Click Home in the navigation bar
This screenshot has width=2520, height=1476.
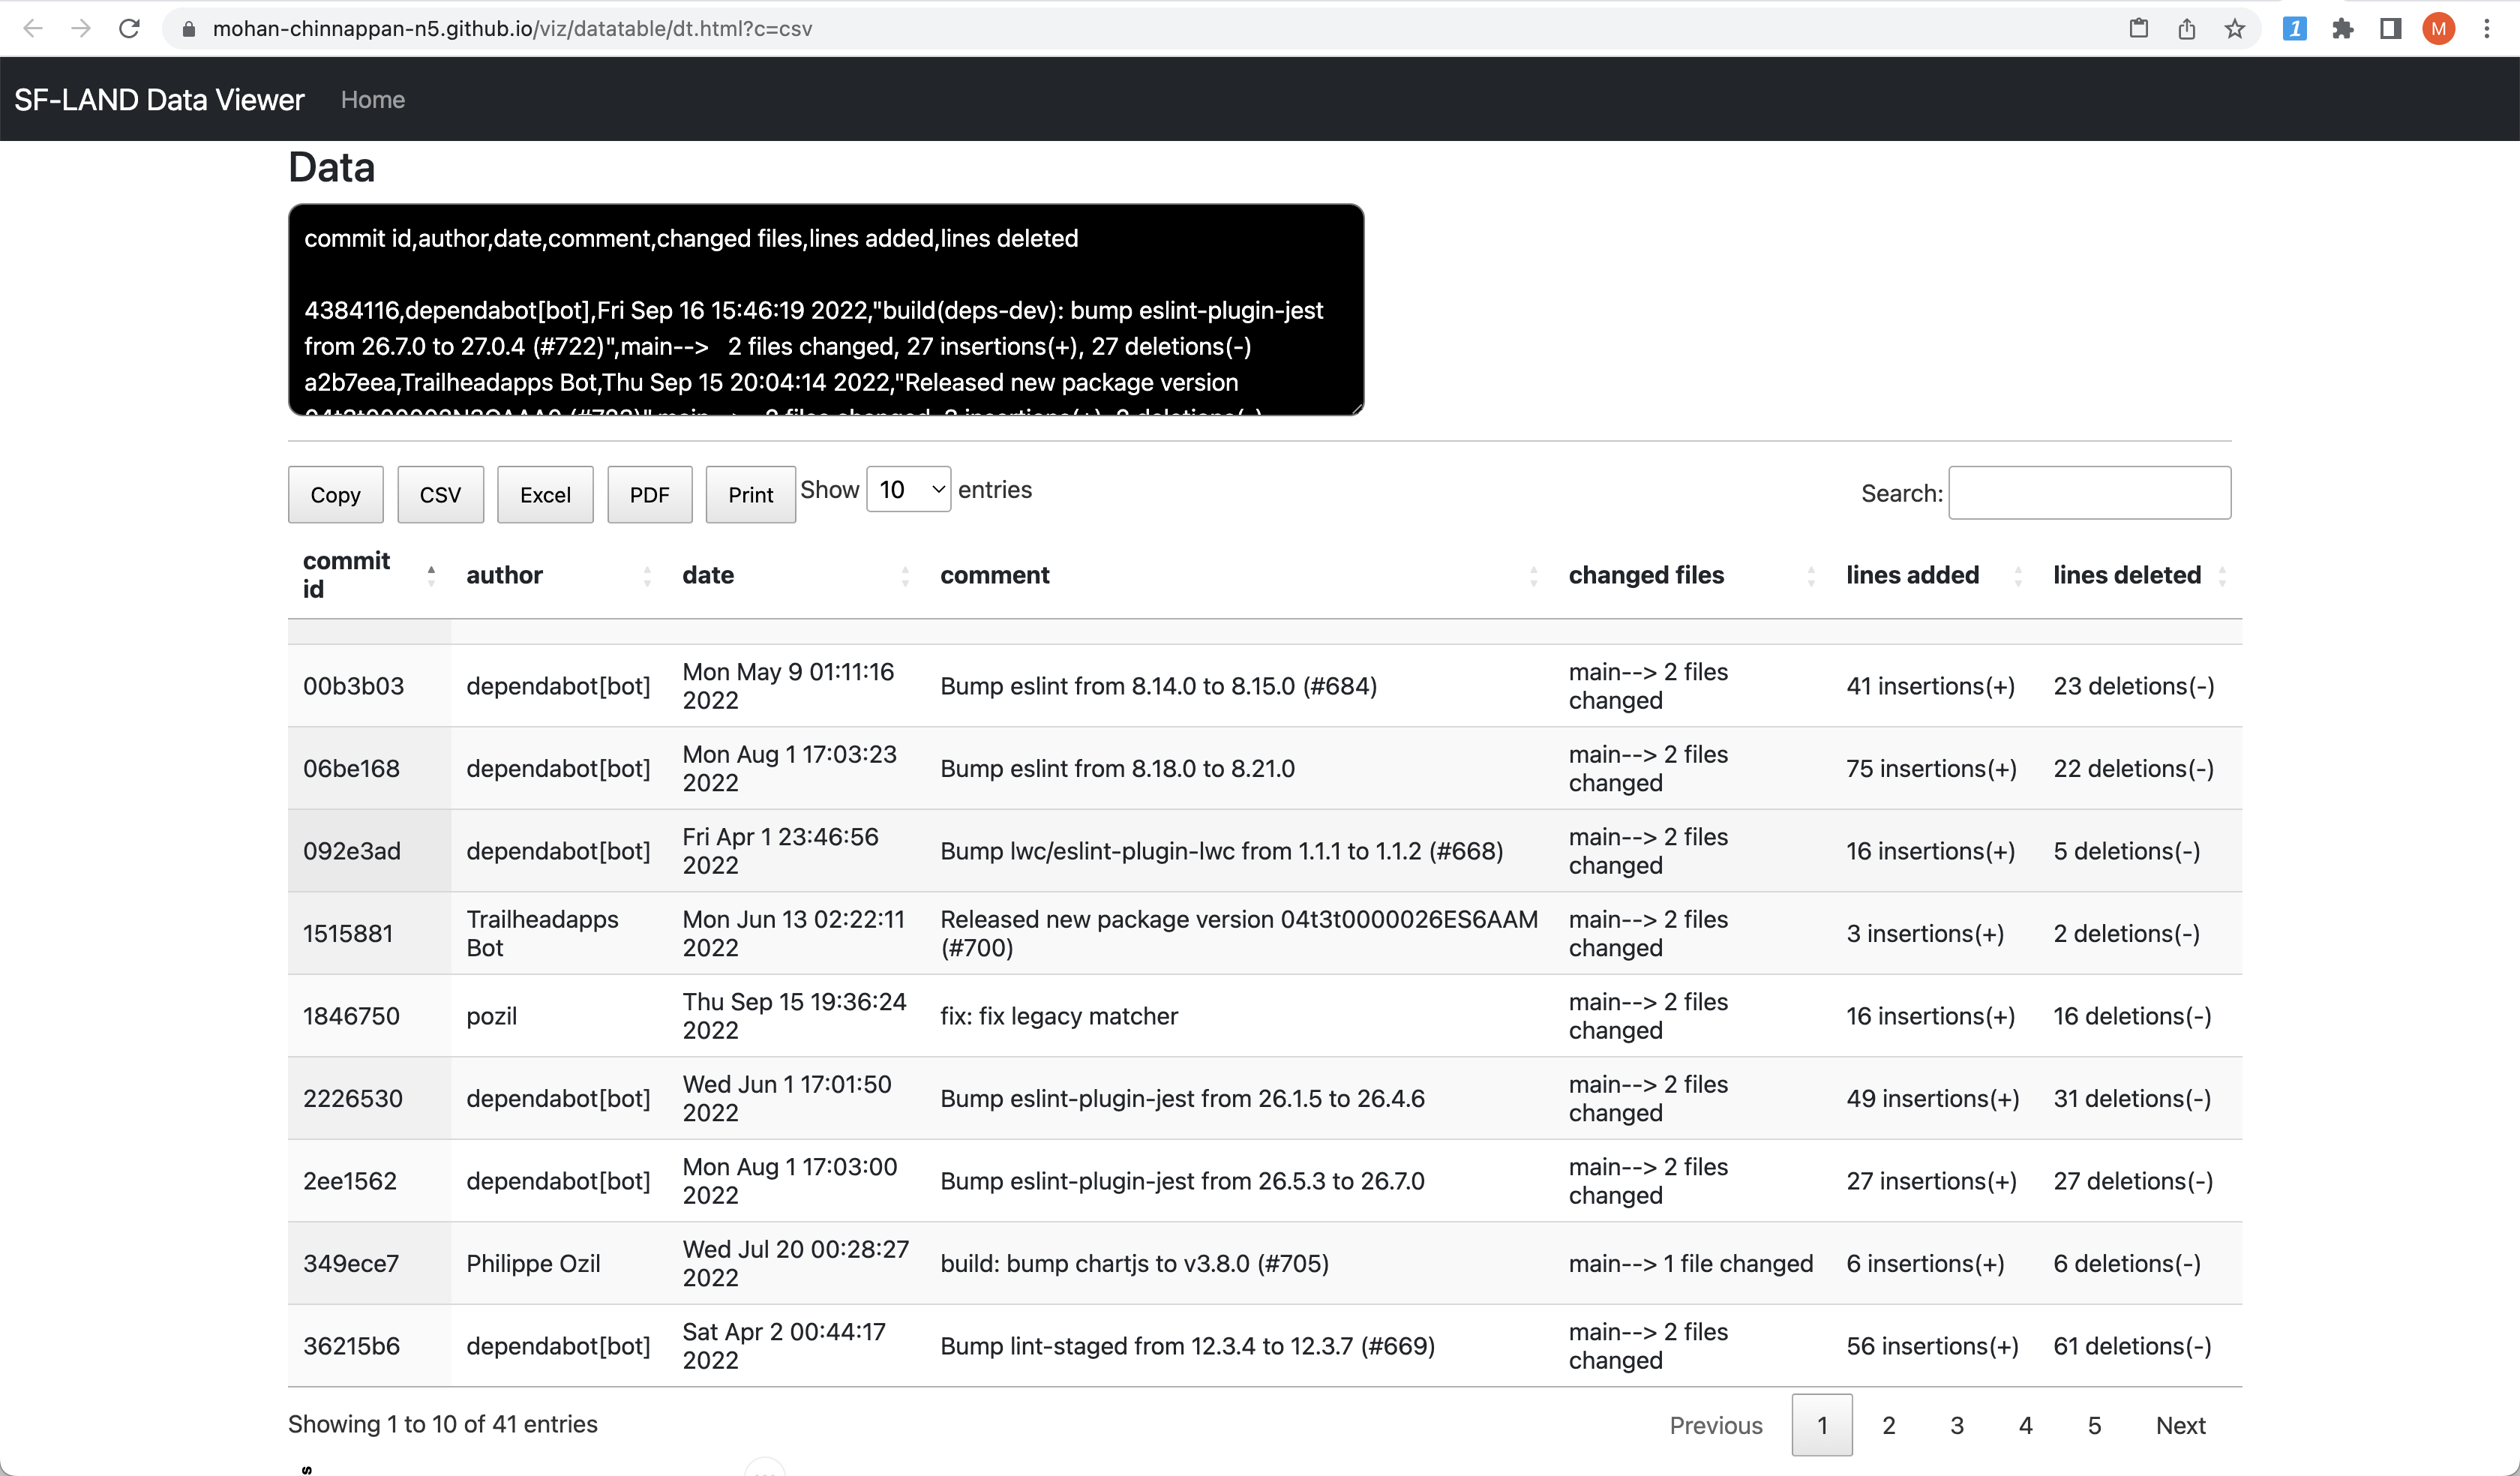click(372, 99)
